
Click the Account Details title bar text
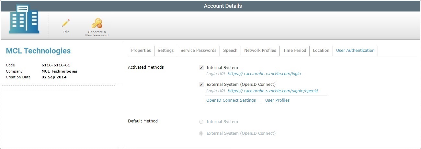223,6
